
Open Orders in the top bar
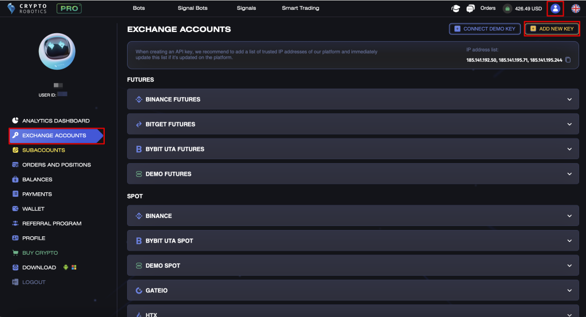[x=488, y=8]
